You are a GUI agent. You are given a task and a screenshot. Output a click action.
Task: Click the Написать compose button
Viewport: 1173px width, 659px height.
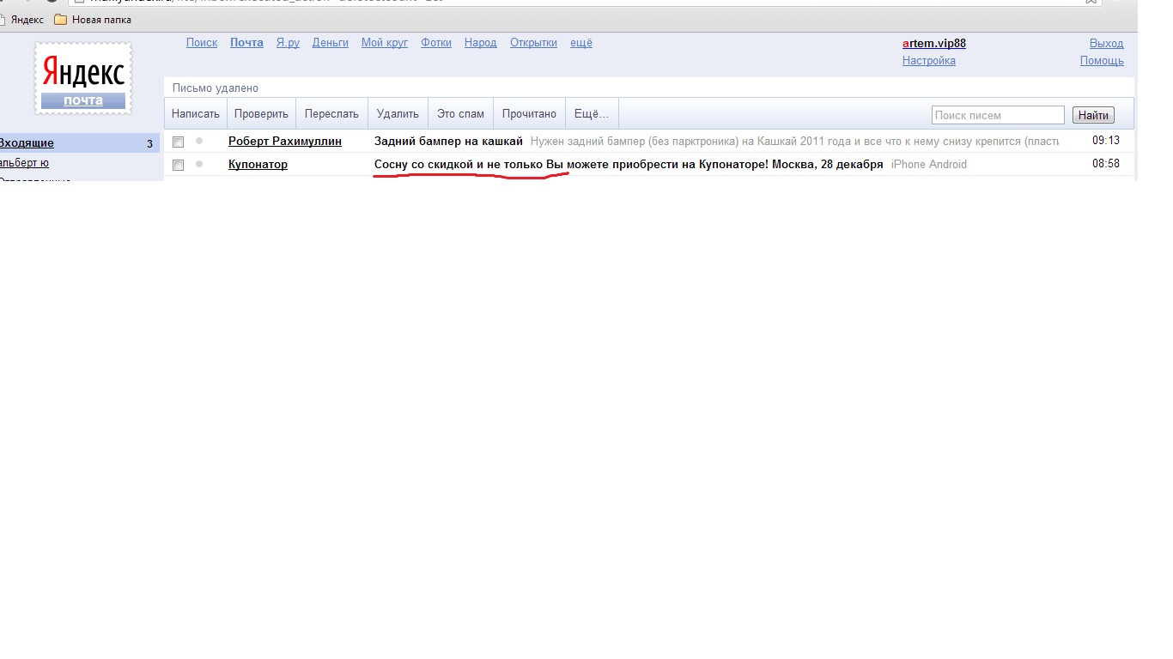(196, 114)
